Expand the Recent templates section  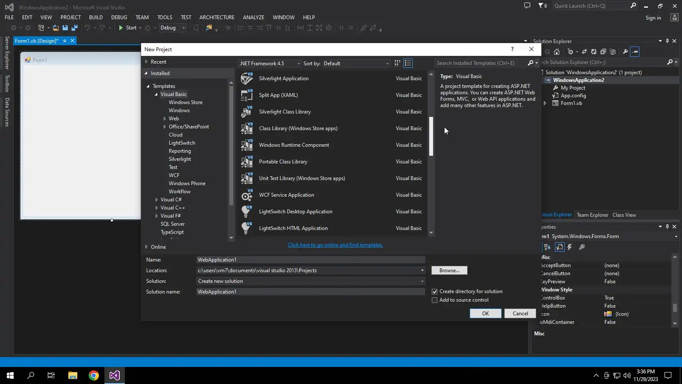pyautogui.click(x=146, y=62)
